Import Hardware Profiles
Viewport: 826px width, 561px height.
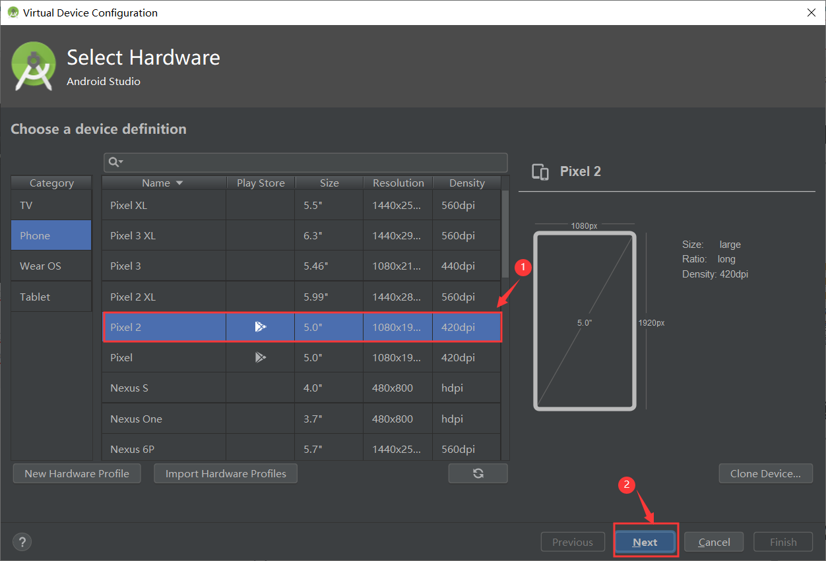pos(225,473)
